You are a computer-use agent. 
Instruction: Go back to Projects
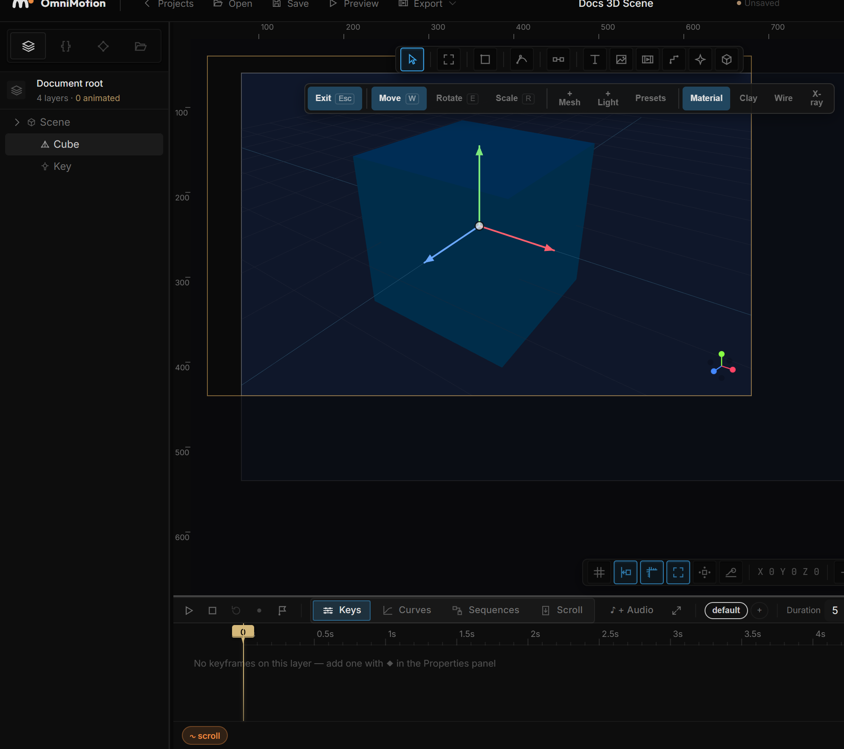click(x=169, y=4)
